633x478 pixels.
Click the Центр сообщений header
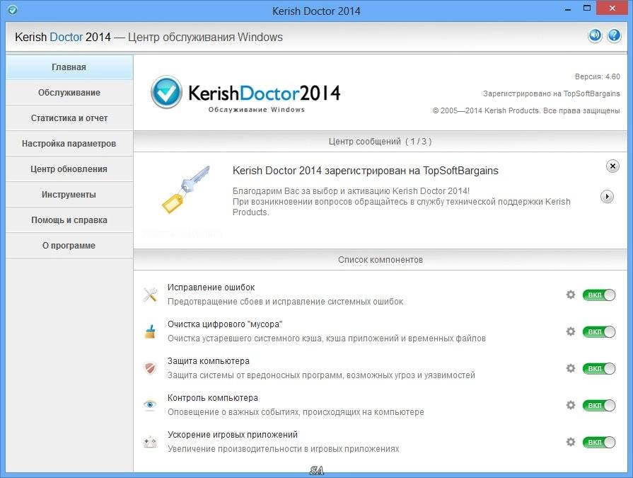[x=380, y=142]
